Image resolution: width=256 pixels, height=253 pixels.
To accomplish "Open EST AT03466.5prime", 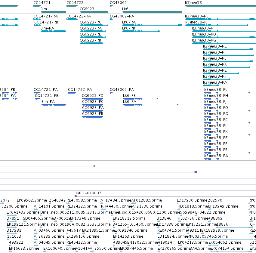I will [49, 230].
